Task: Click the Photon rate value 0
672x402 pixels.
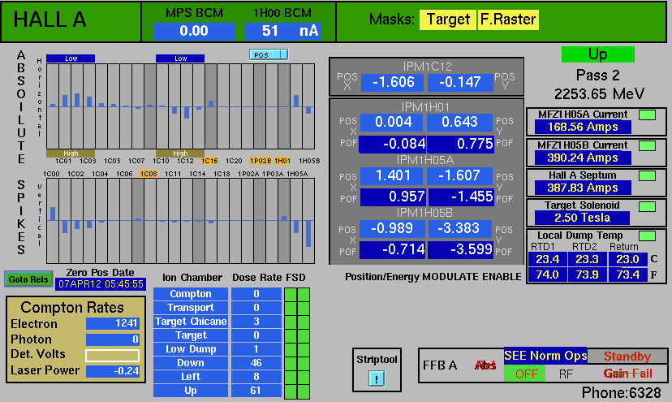Action: (112, 339)
